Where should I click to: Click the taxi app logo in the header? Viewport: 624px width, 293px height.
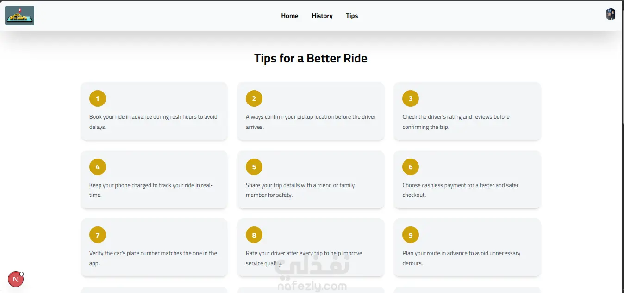pyautogui.click(x=19, y=16)
